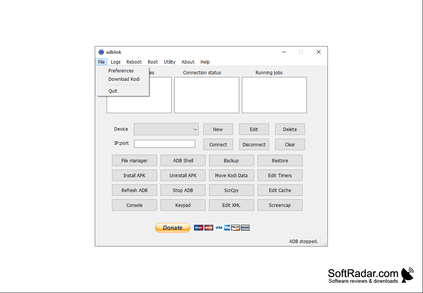Image resolution: width=423 pixels, height=293 pixels.
Task: Open Edit Timers
Action: point(280,175)
